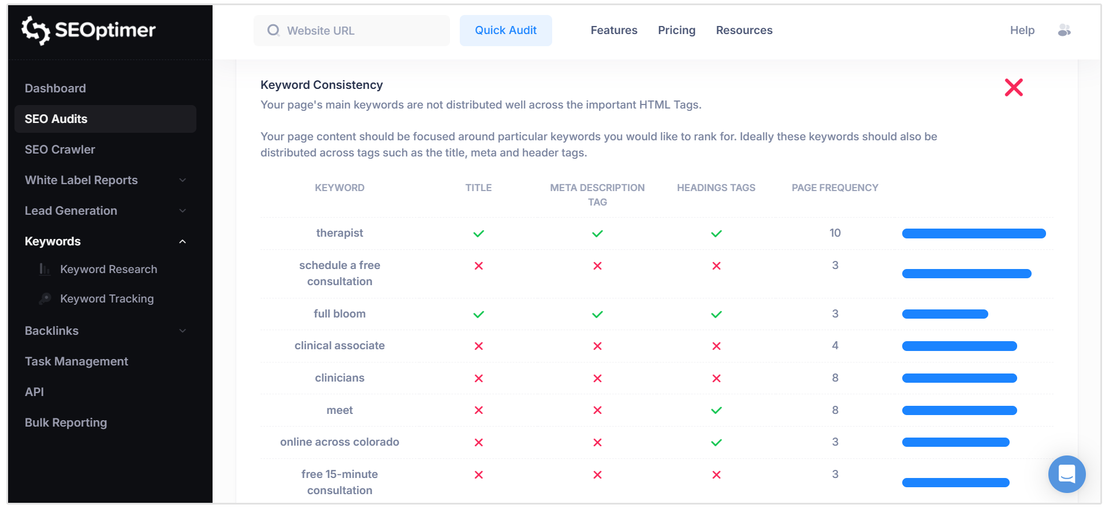Open the chat support bubble icon
This screenshot has width=1109, height=508.
(x=1067, y=474)
